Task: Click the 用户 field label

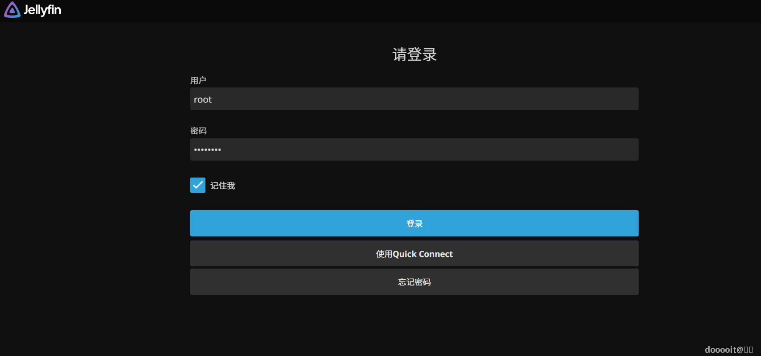Action: pyautogui.click(x=198, y=80)
